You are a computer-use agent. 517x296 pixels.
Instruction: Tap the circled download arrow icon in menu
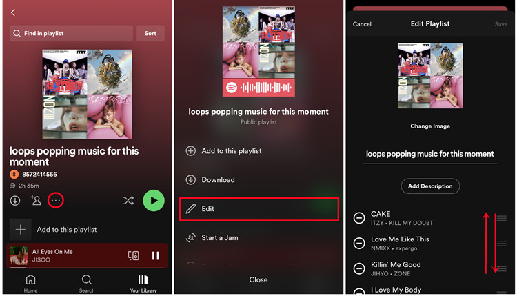(x=190, y=180)
